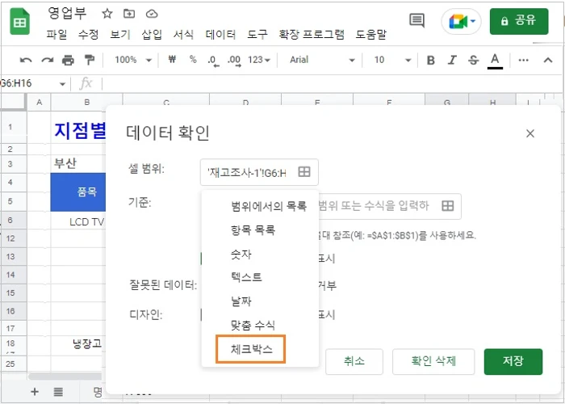The height and width of the screenshot is (404, 565).
Task: Click the 공유 share button
Action: [x=519, y=21]
